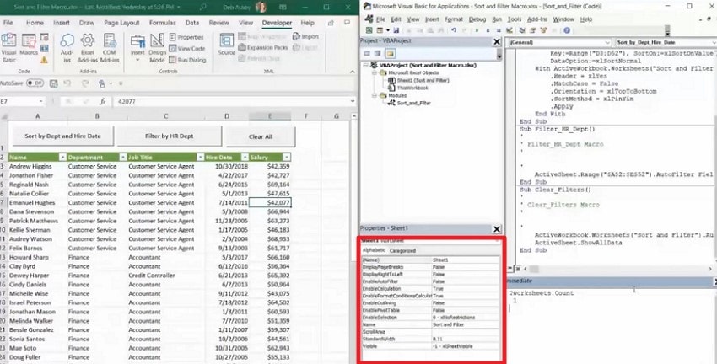Open the Add-ins store button
Screen dimensions: 717x364
click(67, 47)
